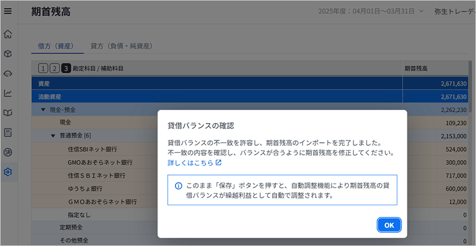Open the hamburger menu in the sidebar
Image resolution: width=476 pixels, height=246 pixels.
point(8,11)
